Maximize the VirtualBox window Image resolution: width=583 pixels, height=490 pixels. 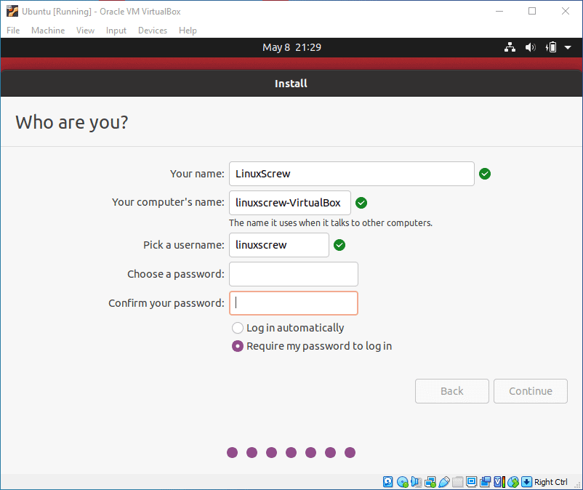tap(532, 11)
